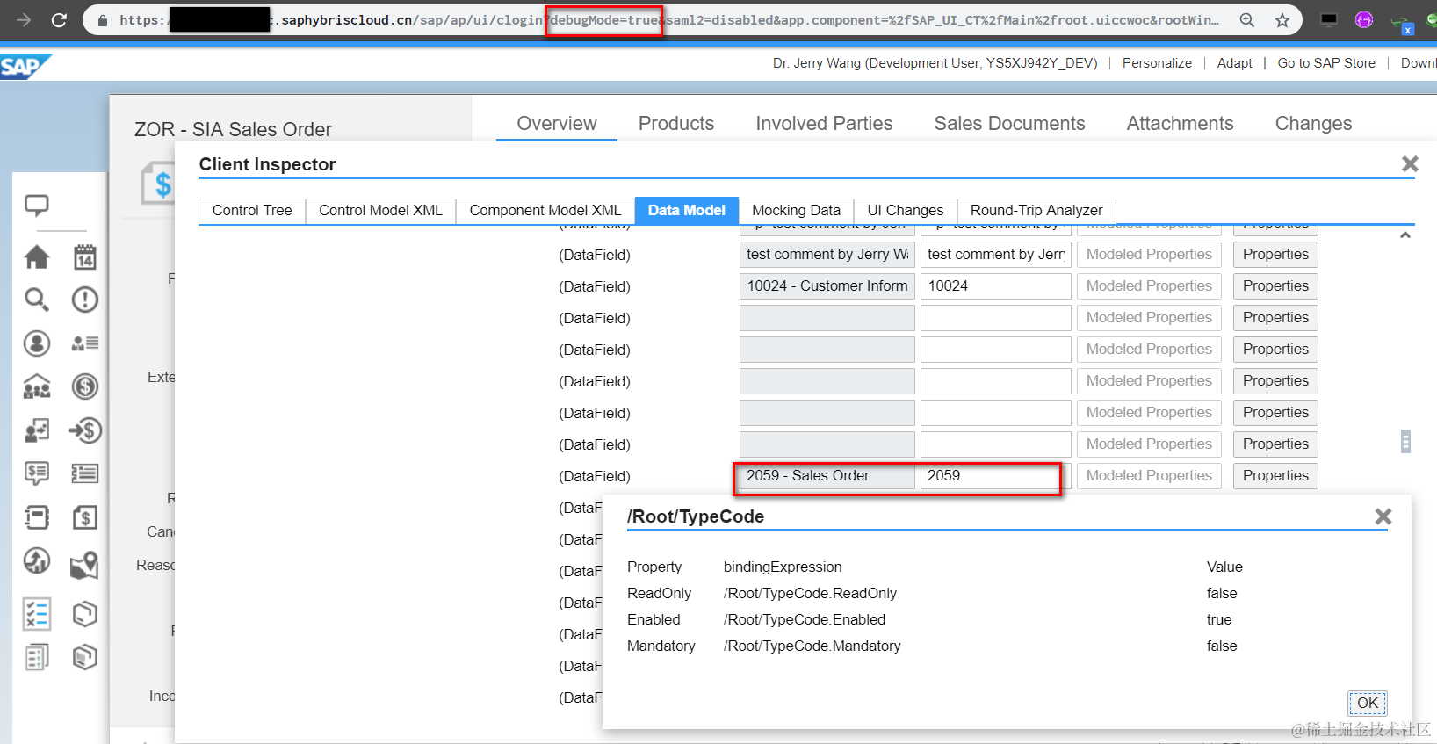The image size is (1437, 744).
Task: Click the '2059 - Sales Order' read-only field
Action: (827, 476)
